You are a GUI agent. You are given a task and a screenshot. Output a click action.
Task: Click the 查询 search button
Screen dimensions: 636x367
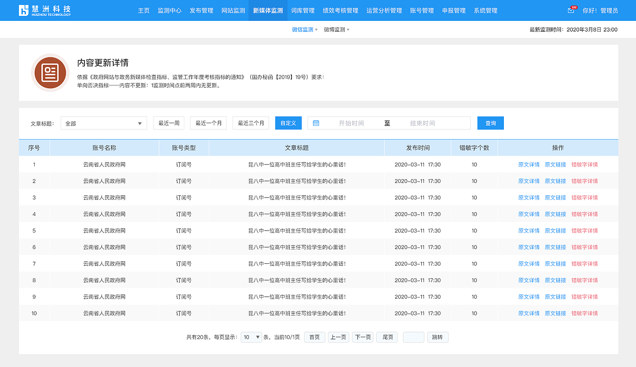click(x=490, y=123)
